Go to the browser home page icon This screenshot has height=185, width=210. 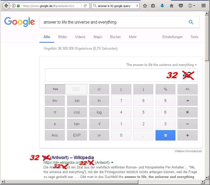171,6
